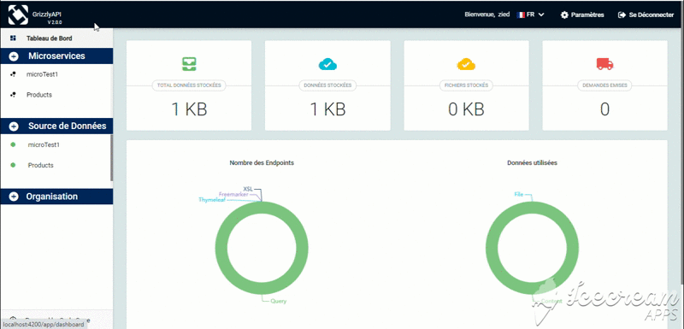Click the XSL legend label on endpoints chart

pyautogui.click(x=248, y=189)
